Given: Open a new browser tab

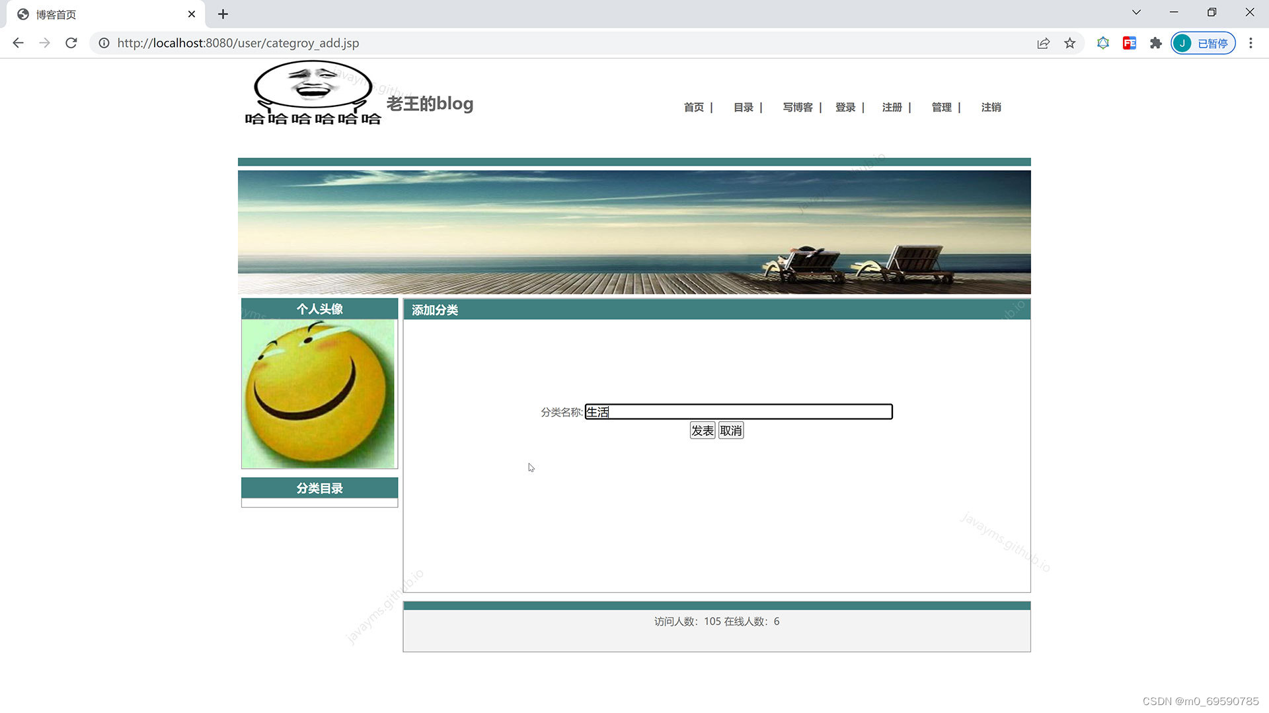Looking at the screenshot, I should [223, 14].
